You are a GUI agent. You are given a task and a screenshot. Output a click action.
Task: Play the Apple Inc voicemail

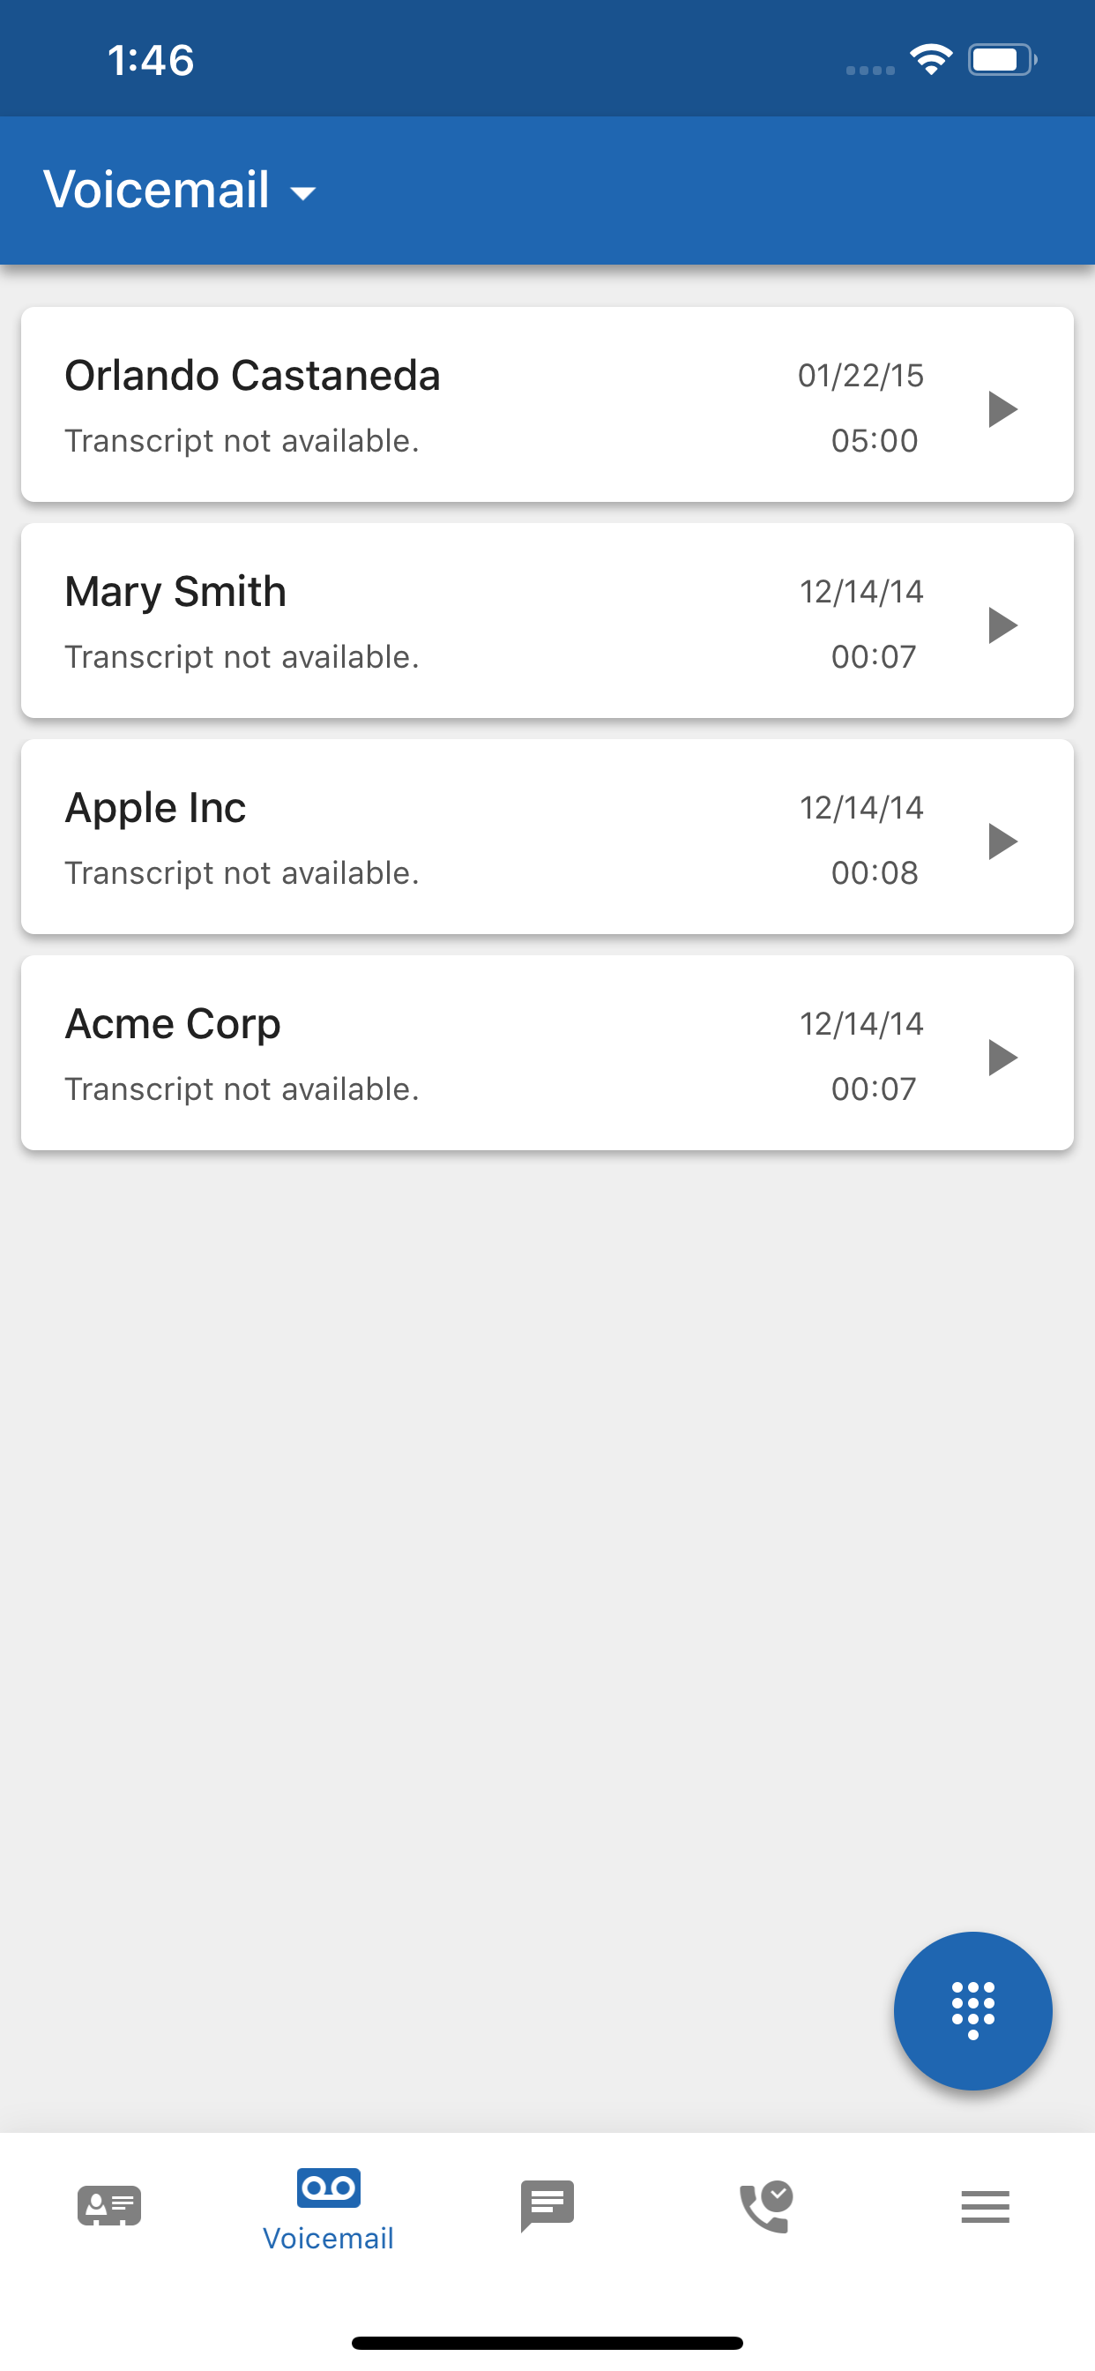pos(1002,841)
